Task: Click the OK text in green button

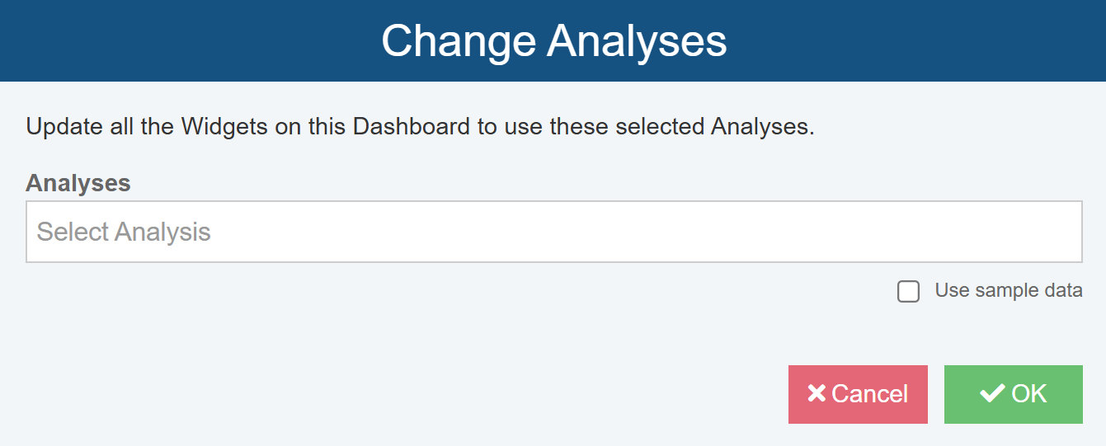Action: coord(1029,394)
